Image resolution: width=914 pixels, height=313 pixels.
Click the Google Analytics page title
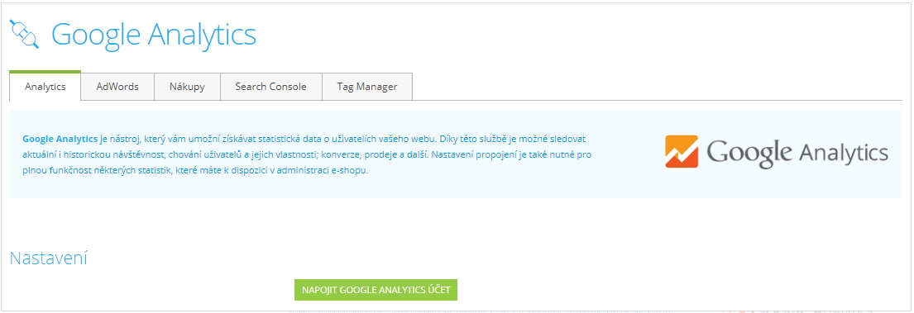(x=154, y=35)
